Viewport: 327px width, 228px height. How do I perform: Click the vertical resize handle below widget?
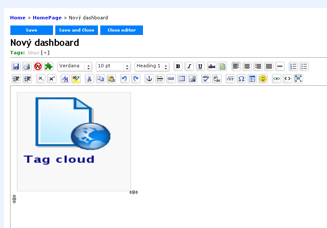(x=14, y=199)
